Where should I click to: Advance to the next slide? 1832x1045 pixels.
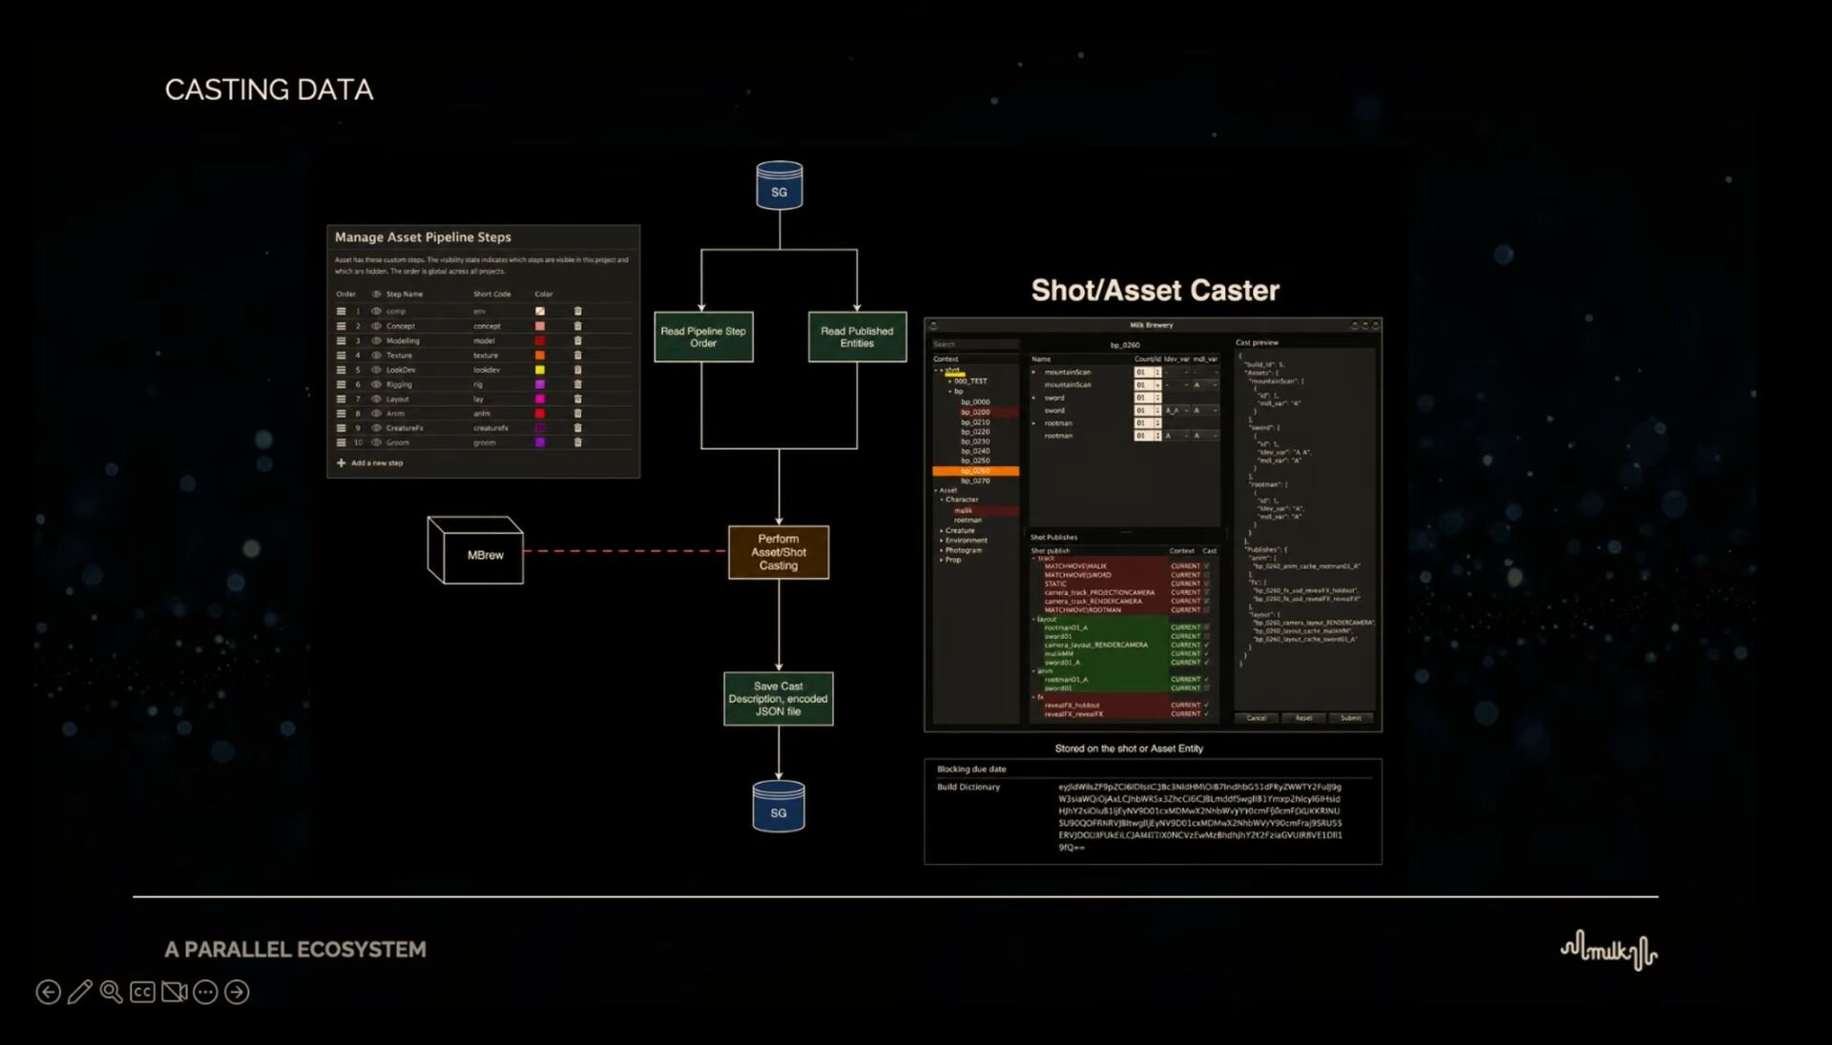[237, 993]
